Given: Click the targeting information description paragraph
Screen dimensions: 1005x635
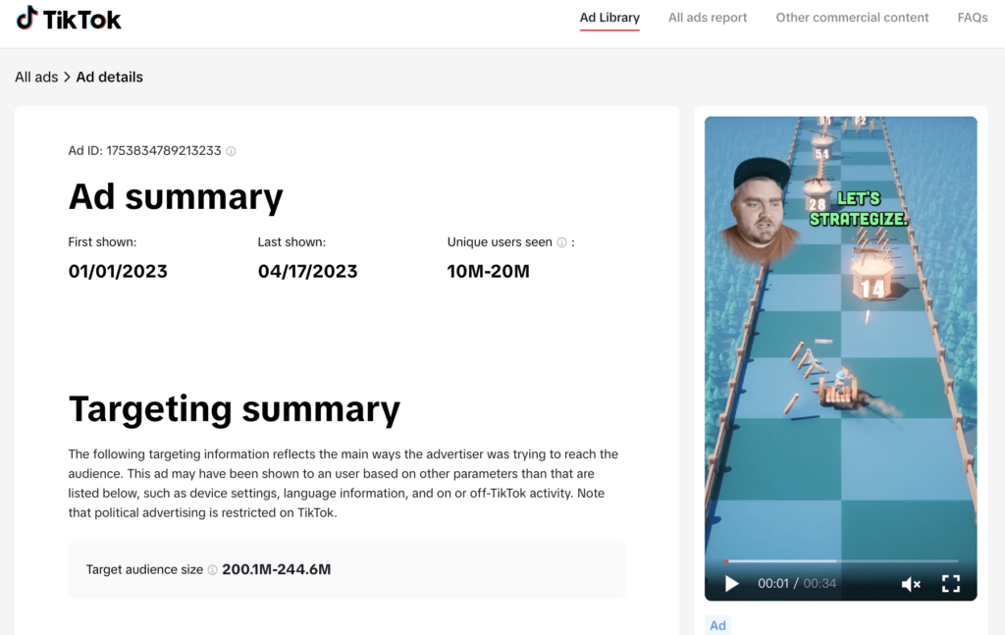Looking at the screenshot, I should [343, 483].
